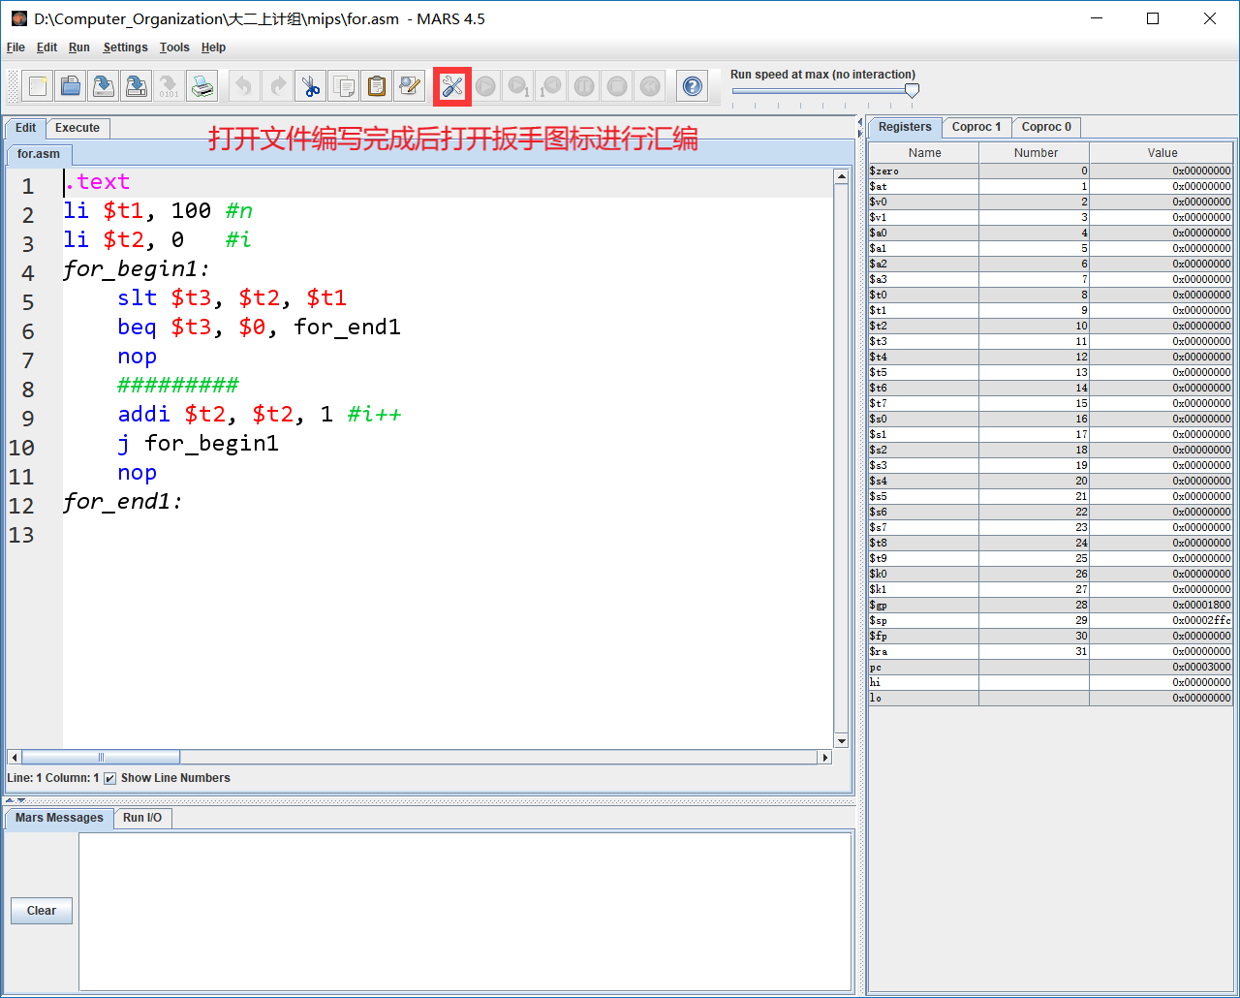Click the editor's scroll-left arrow
This screenshot has width=1240, height=998.
coord(14,758)
